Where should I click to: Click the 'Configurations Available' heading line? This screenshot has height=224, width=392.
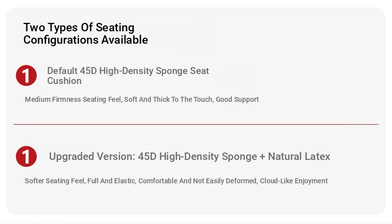[x=85, y=40]
